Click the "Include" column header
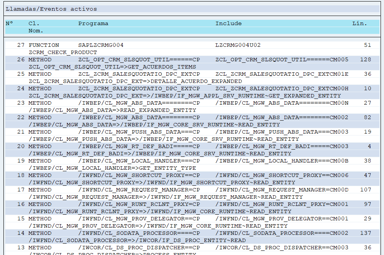The image size is (384, 255). click(x=228, y=24)
